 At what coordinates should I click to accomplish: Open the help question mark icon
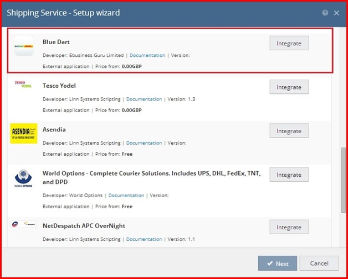click(x=325, y=13)
